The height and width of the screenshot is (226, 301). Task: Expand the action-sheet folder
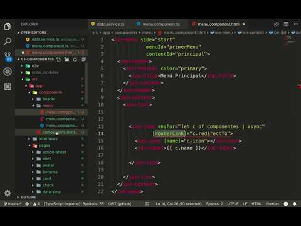click(x=54, y=152)
